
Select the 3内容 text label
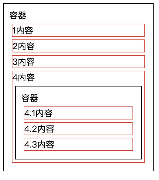(24, 62)
